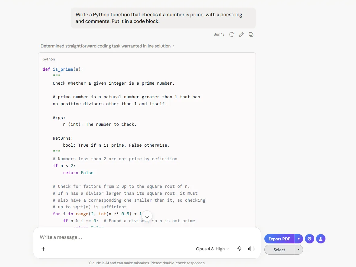
Task: Open the Opus 4.8 High model selector
Action: (x=213, y=249)
